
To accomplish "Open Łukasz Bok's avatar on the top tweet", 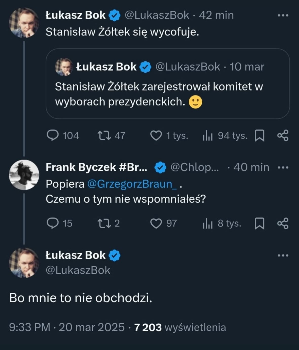I will pos(24,23).
